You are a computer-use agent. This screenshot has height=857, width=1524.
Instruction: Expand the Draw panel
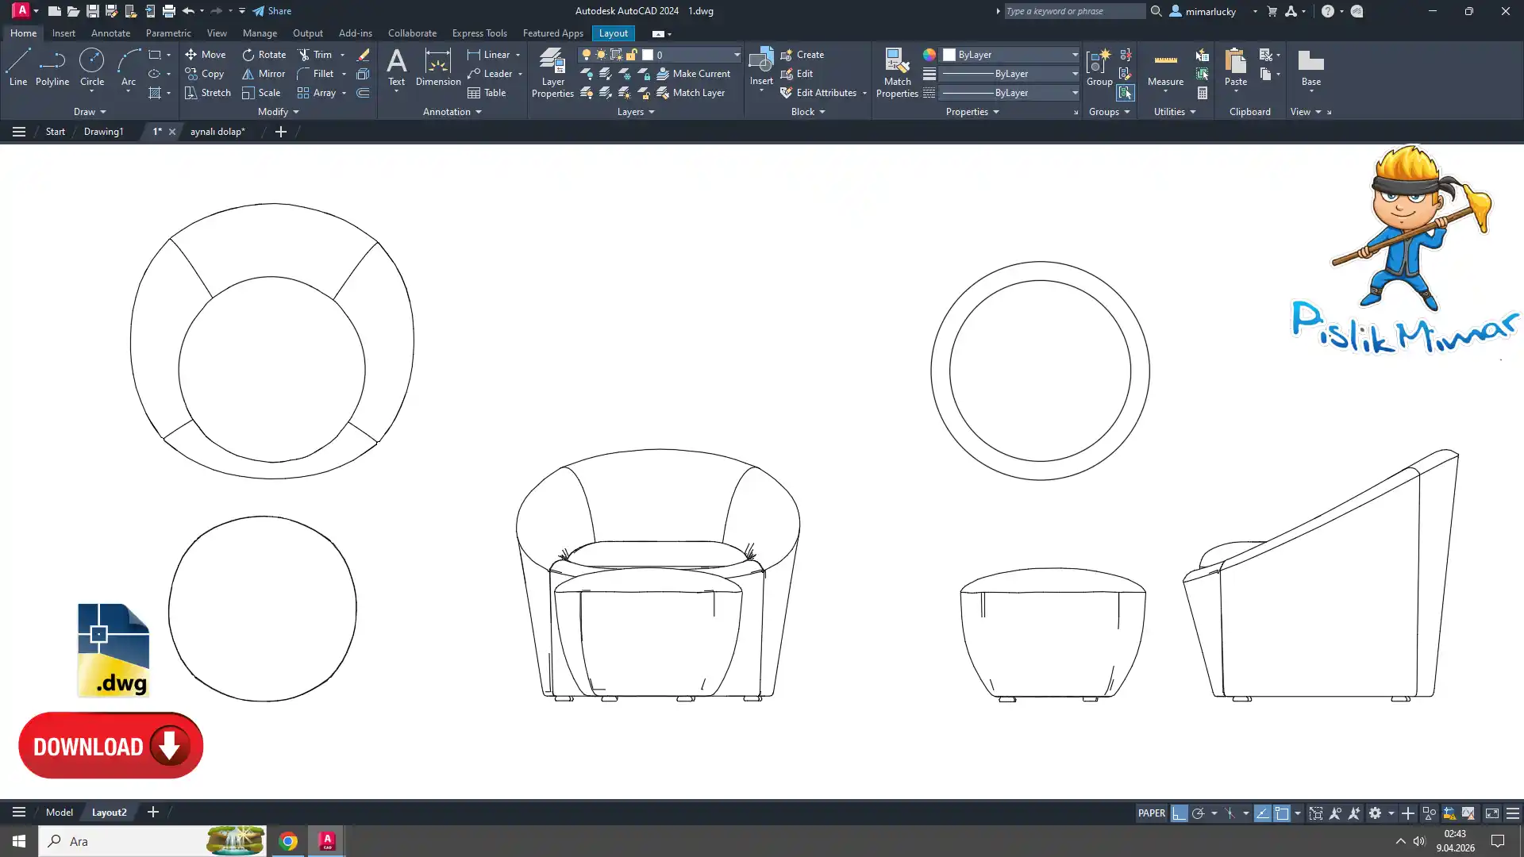89,112
